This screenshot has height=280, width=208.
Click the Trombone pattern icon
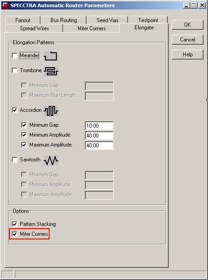click(51, 71)
